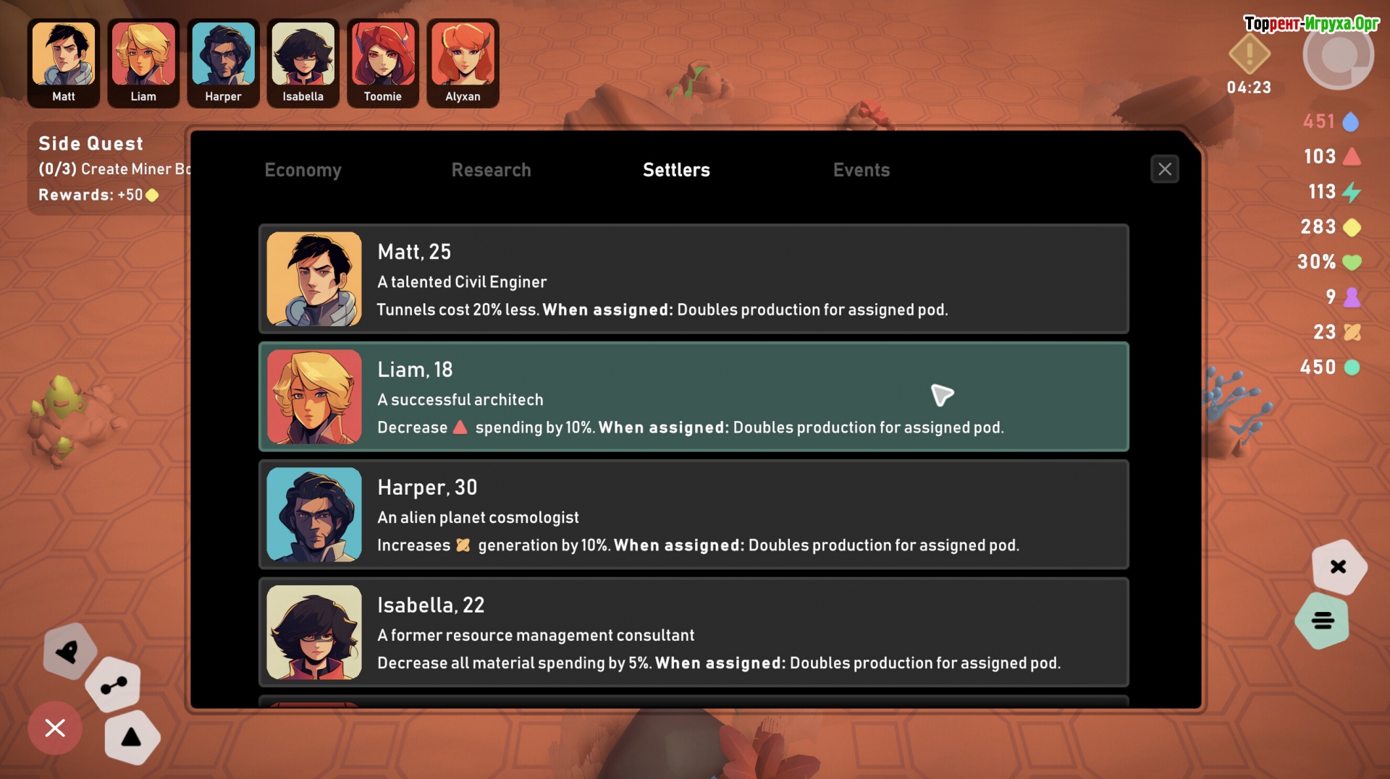Select the triangle build hexagon icon
Image resolution: width=1390 pixels, height=779 pixels.
(x=131, y=738)
